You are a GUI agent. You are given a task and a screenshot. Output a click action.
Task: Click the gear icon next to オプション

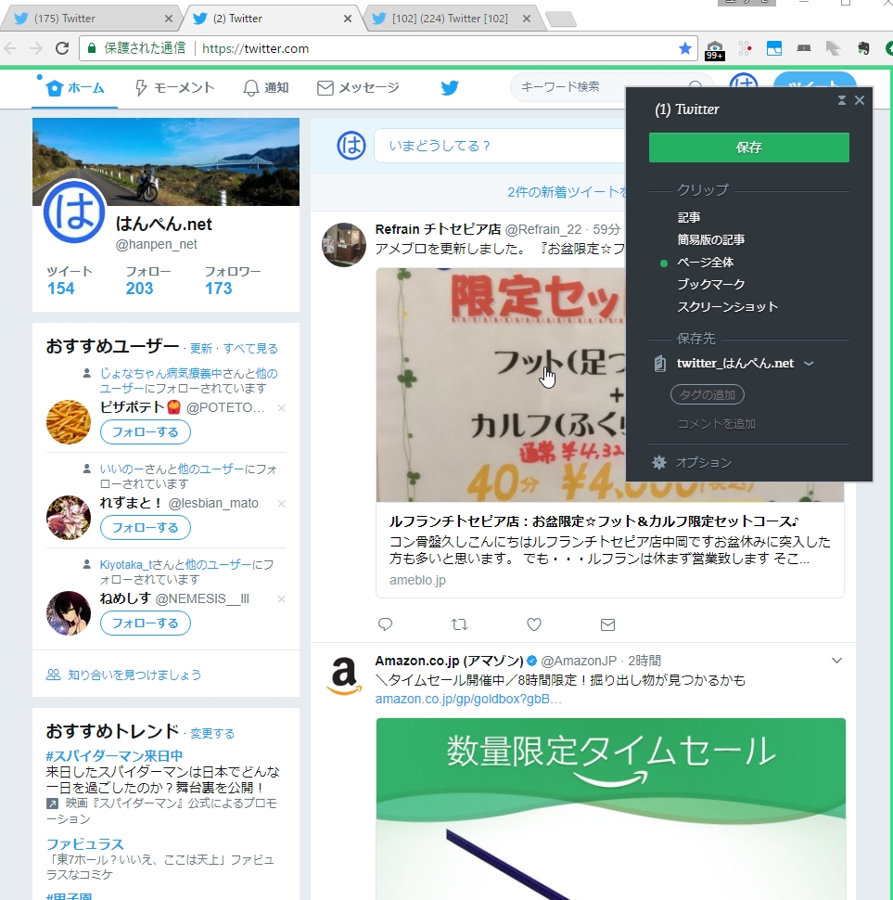pyautogui.click(x=659, y=462)
